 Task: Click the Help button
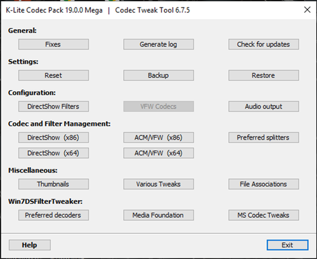pyautogui.click(x=30, y=245)
